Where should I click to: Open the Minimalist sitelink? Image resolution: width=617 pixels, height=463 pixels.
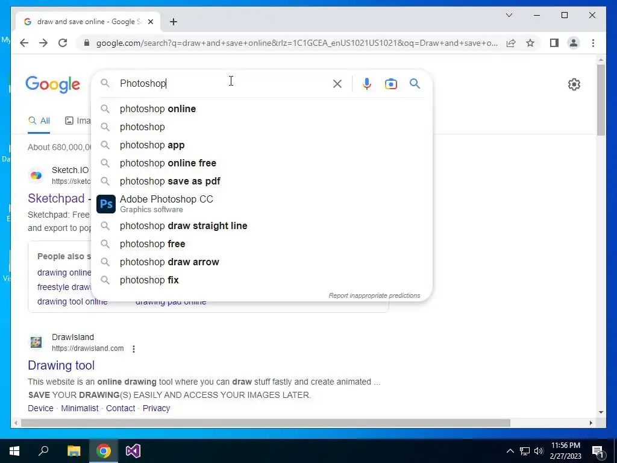click(x=80, y=408)
